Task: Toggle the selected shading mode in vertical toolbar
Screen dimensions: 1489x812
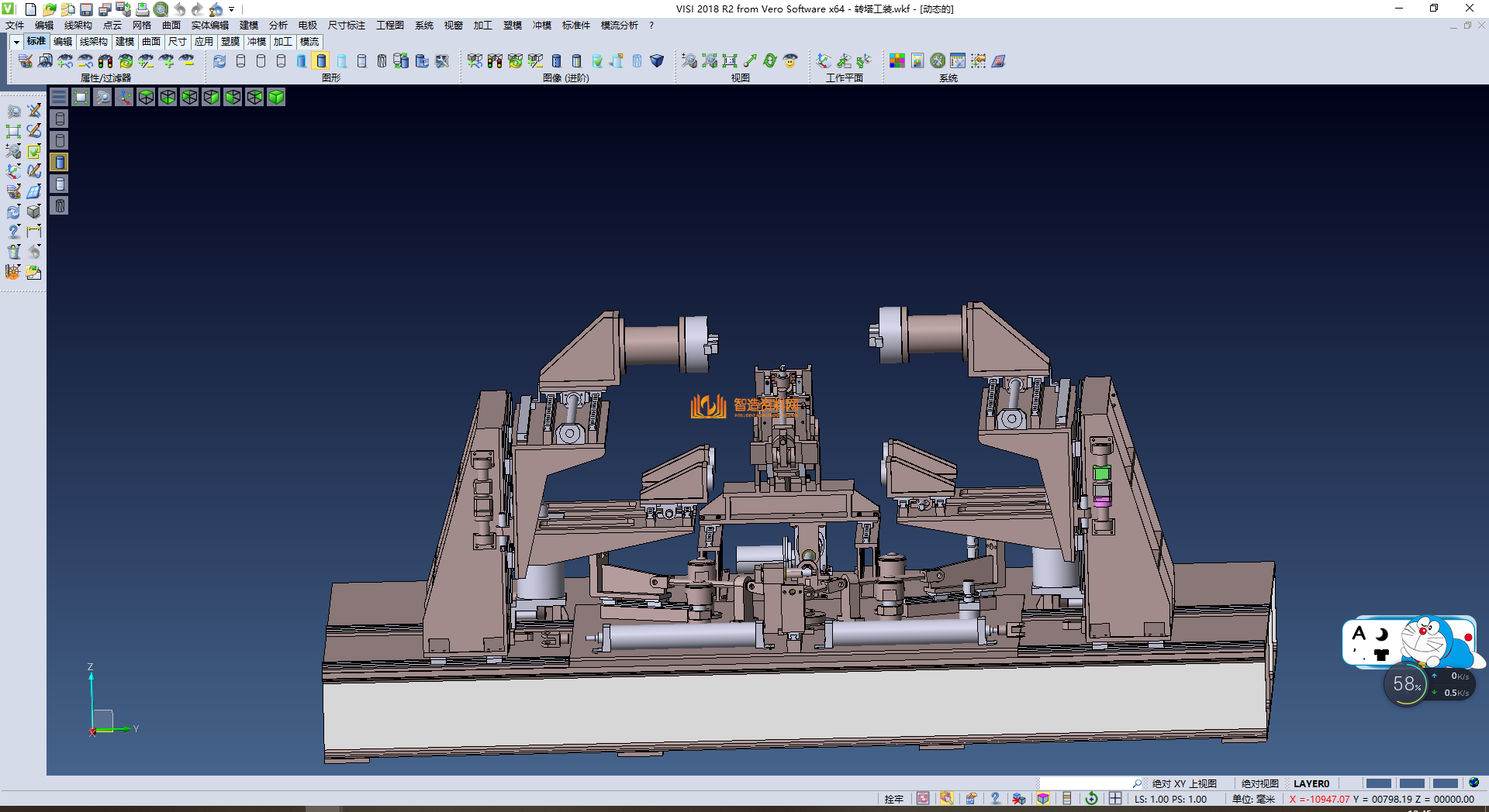Action: coord(60,162)
